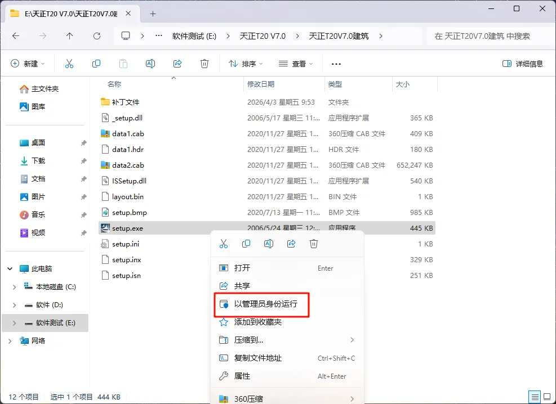Click the address bar ellipsis for hidden path
The width and height of the screenshot is (556, 404).
tap(159, 36)
